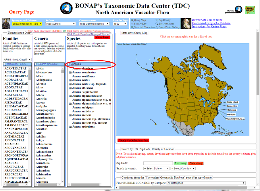Select Acer in Genera list
The image size is (260, 191).
[38, 133]
